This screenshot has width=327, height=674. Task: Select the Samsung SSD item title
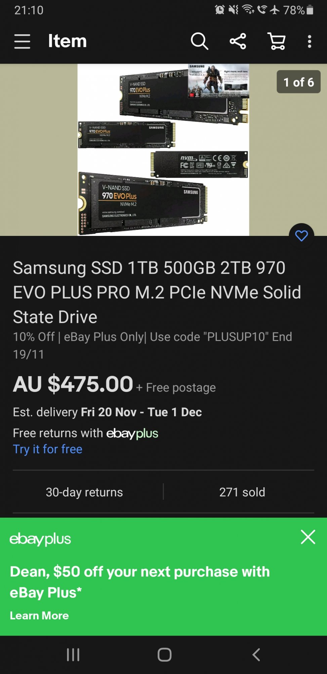[x=157, y=292]
